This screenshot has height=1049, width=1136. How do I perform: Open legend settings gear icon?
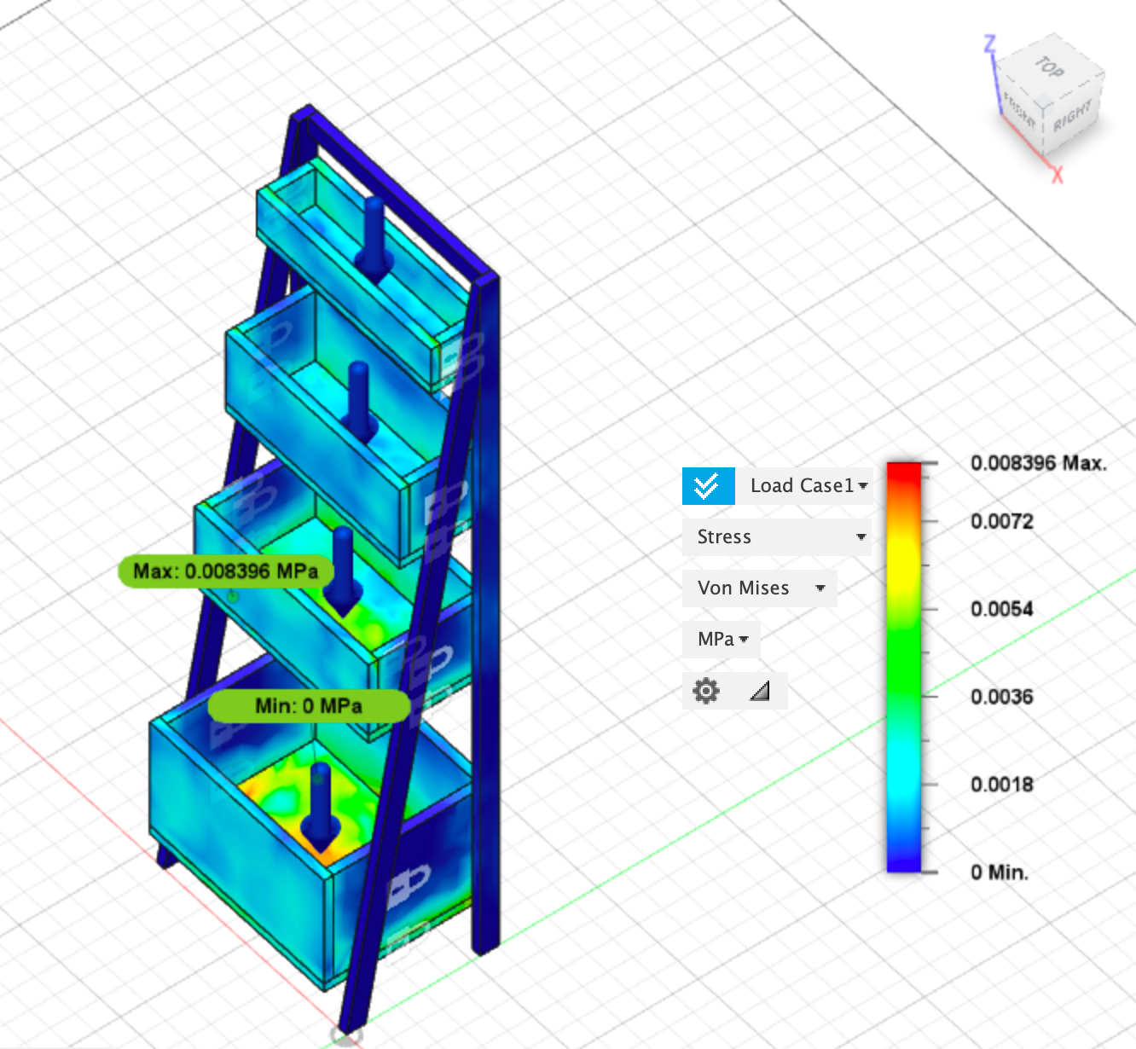706,691
